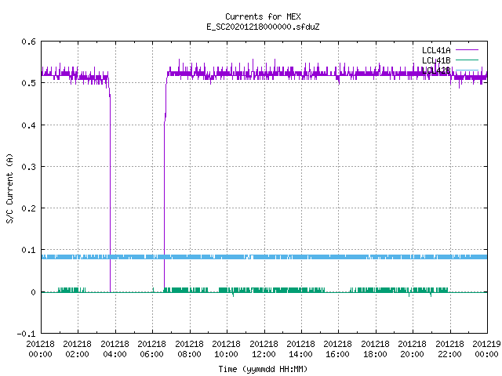Click the x-axis tick 201219 00:00

(x=486, y=349)
